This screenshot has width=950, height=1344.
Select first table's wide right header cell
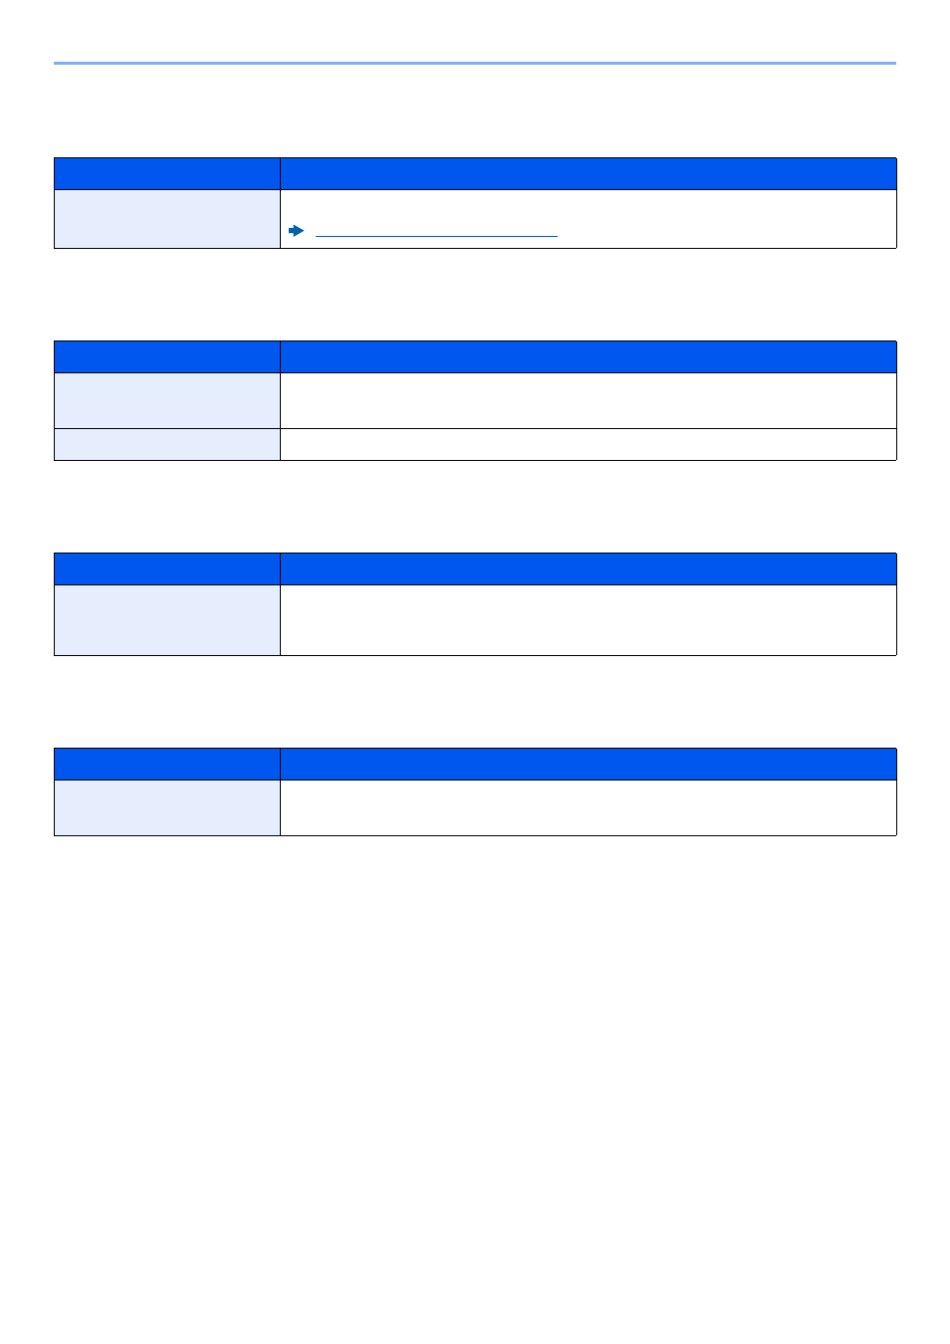588,173
